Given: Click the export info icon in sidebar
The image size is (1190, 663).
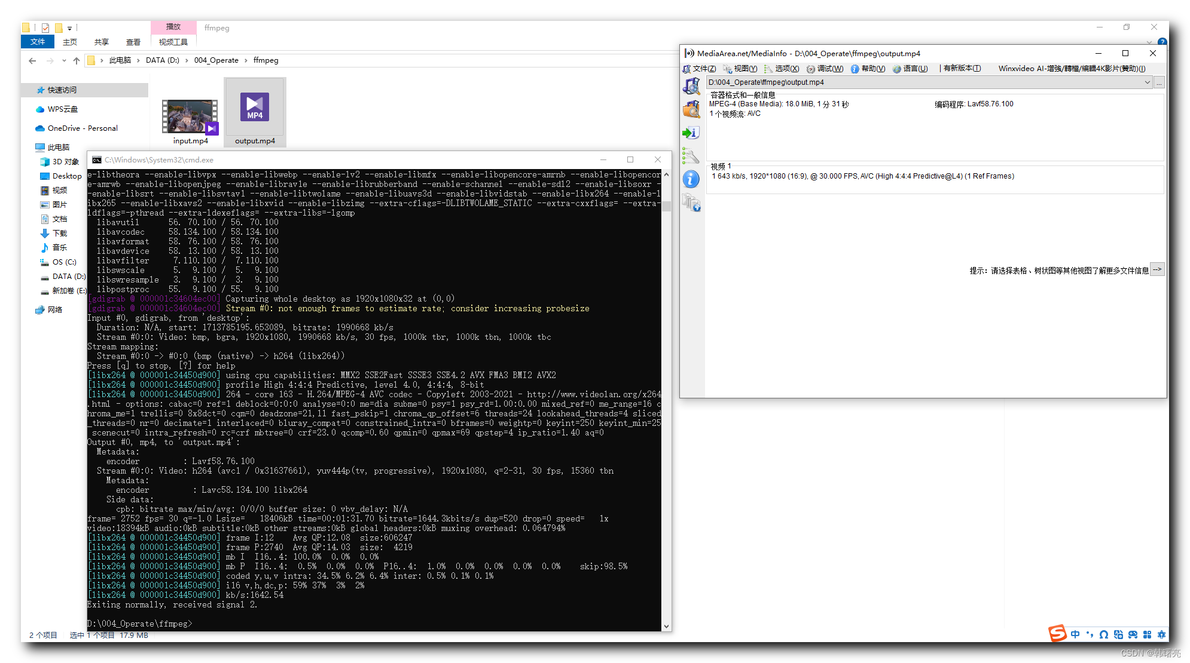Looking at the screenshot, I should click(691, 133).
